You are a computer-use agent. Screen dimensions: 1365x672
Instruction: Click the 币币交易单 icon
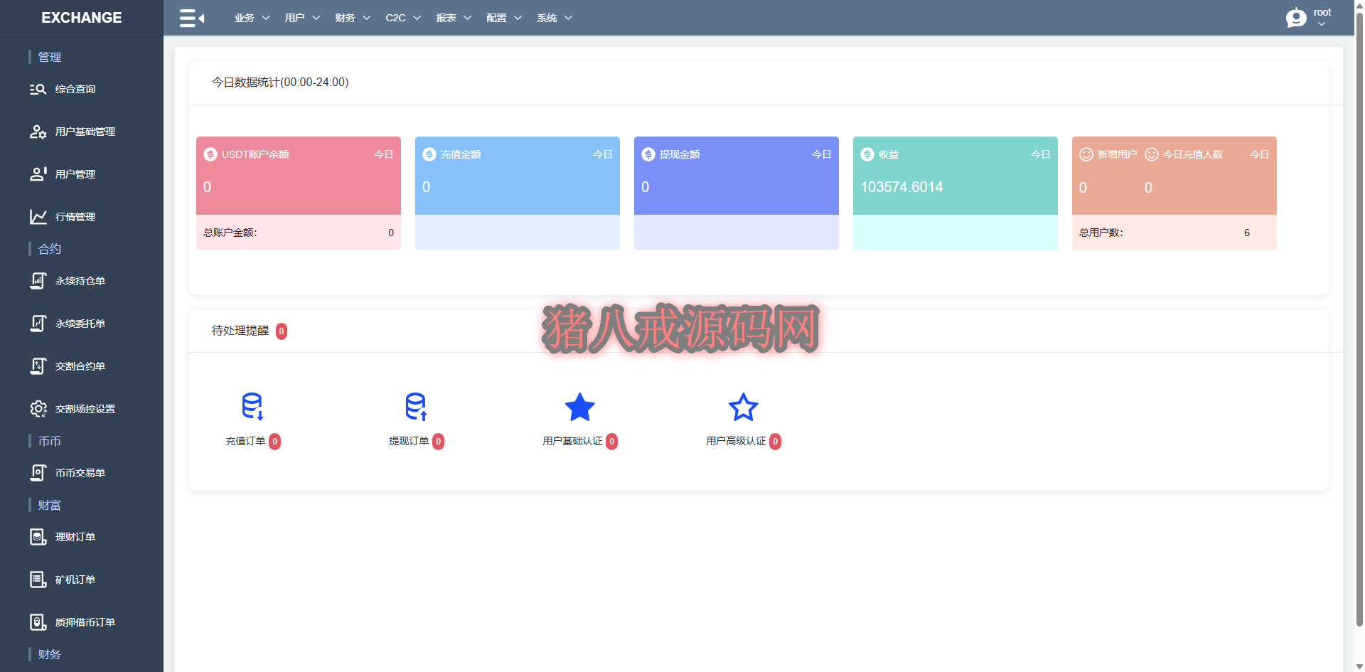(38, 473)
